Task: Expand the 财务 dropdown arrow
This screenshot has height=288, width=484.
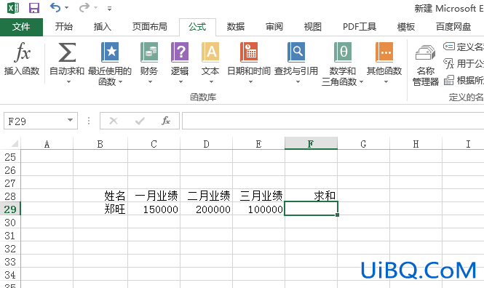Action: (150, 82)
